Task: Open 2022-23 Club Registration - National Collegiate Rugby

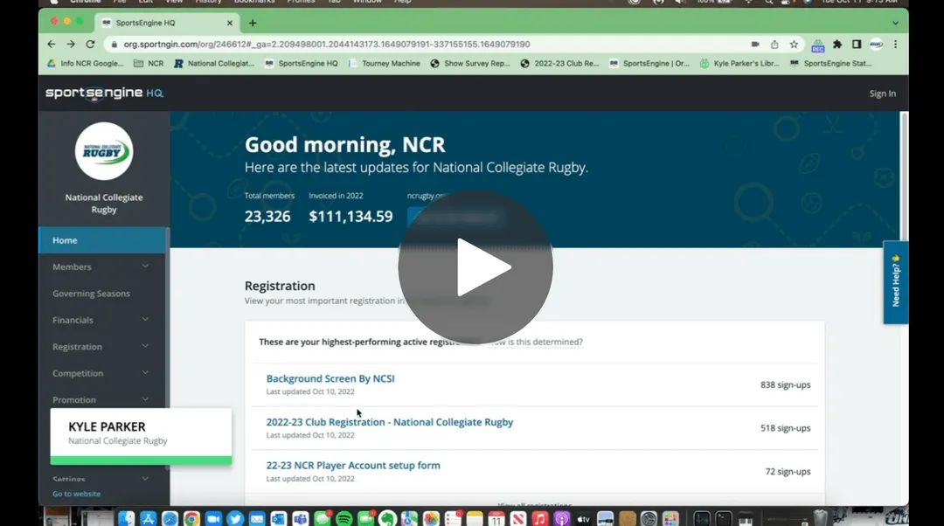Action: [x=390, y=422]
